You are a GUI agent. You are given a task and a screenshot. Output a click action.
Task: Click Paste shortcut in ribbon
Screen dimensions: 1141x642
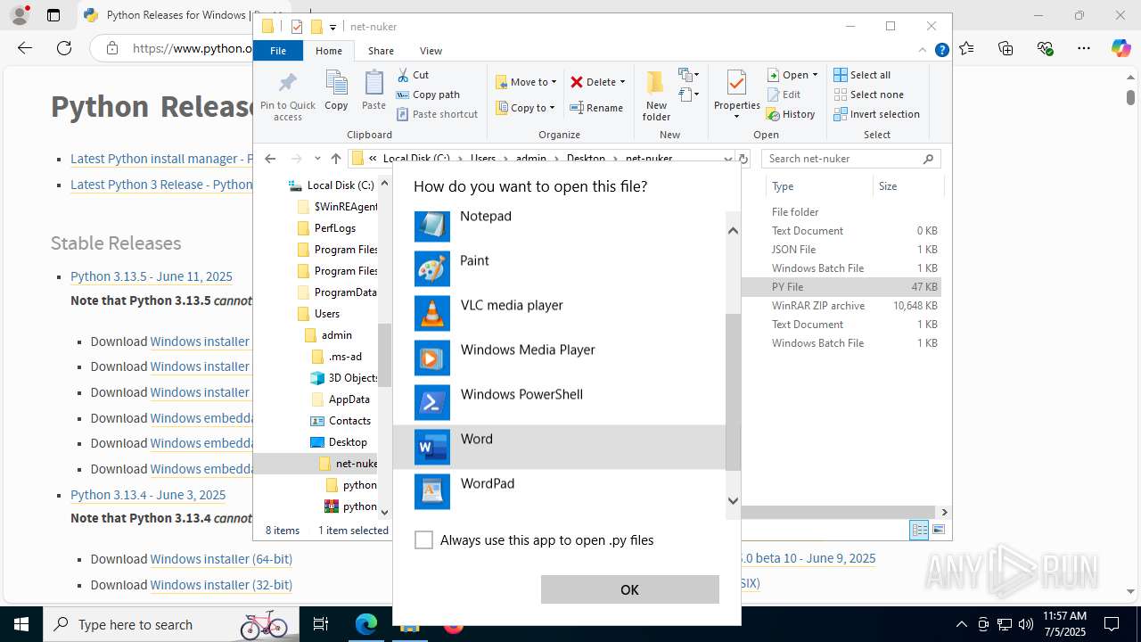pyautogui.click(x=437, y=114)
